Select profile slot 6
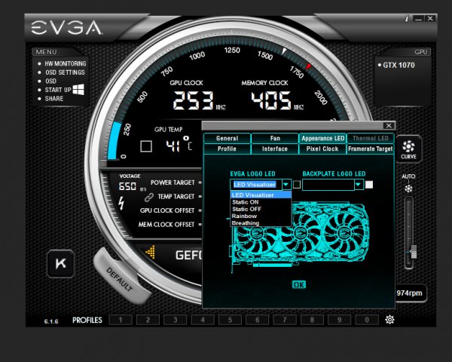The image size is (452, 362). tap(258, 320)
